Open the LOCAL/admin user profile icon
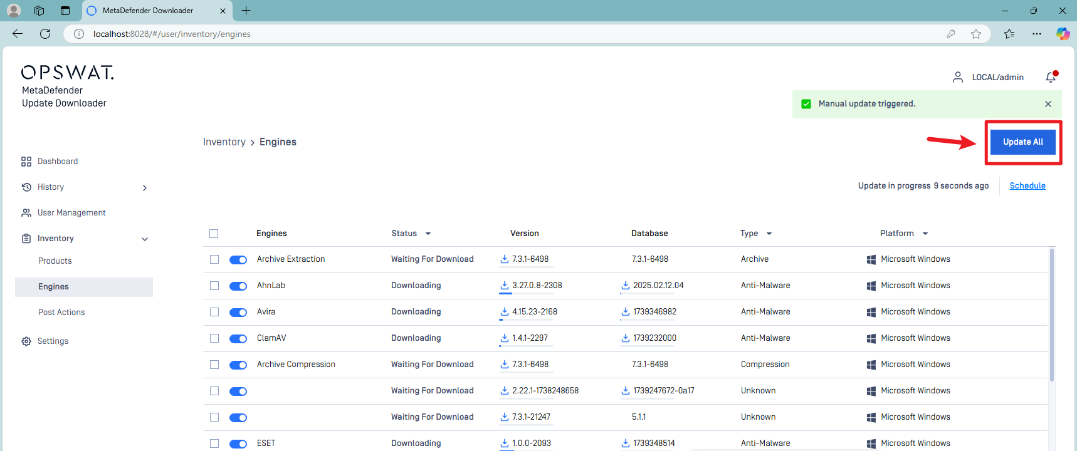Viewport: 1077px width, 451px height. (x=958, y=77)
